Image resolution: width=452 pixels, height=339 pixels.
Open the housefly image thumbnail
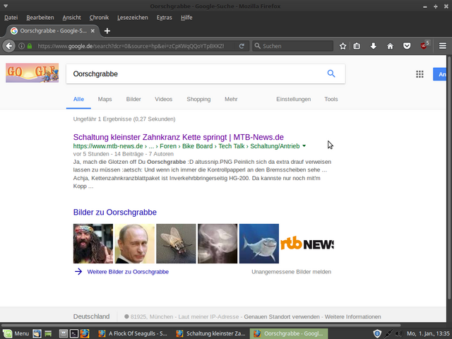pyautogui.click(x=176, y=244)
